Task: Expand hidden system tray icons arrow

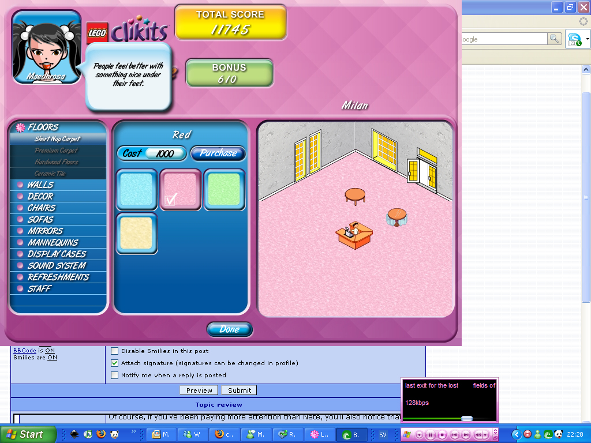Action: (x=517, y=435)
